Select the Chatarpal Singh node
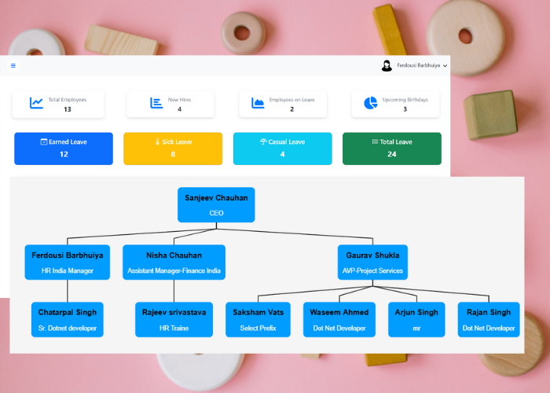The height and width of the screenshot is (393, 550). [68, 320]
